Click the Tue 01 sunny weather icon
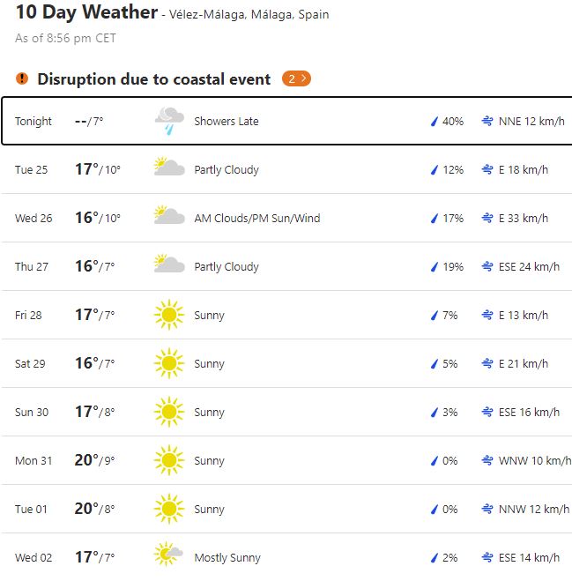Screen dimensions: 572x581 (x=169, y=509)
